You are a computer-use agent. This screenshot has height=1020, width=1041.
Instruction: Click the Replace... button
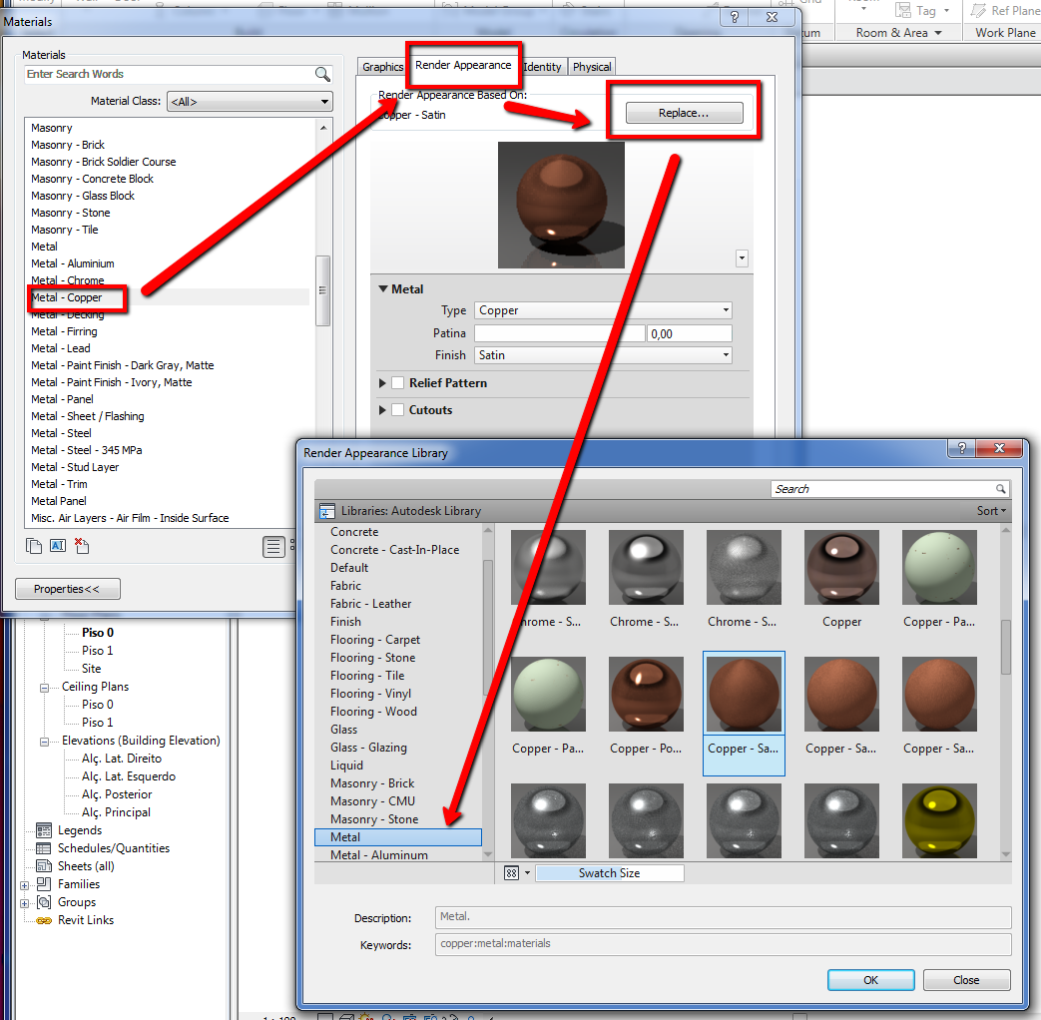coord(684,113)
